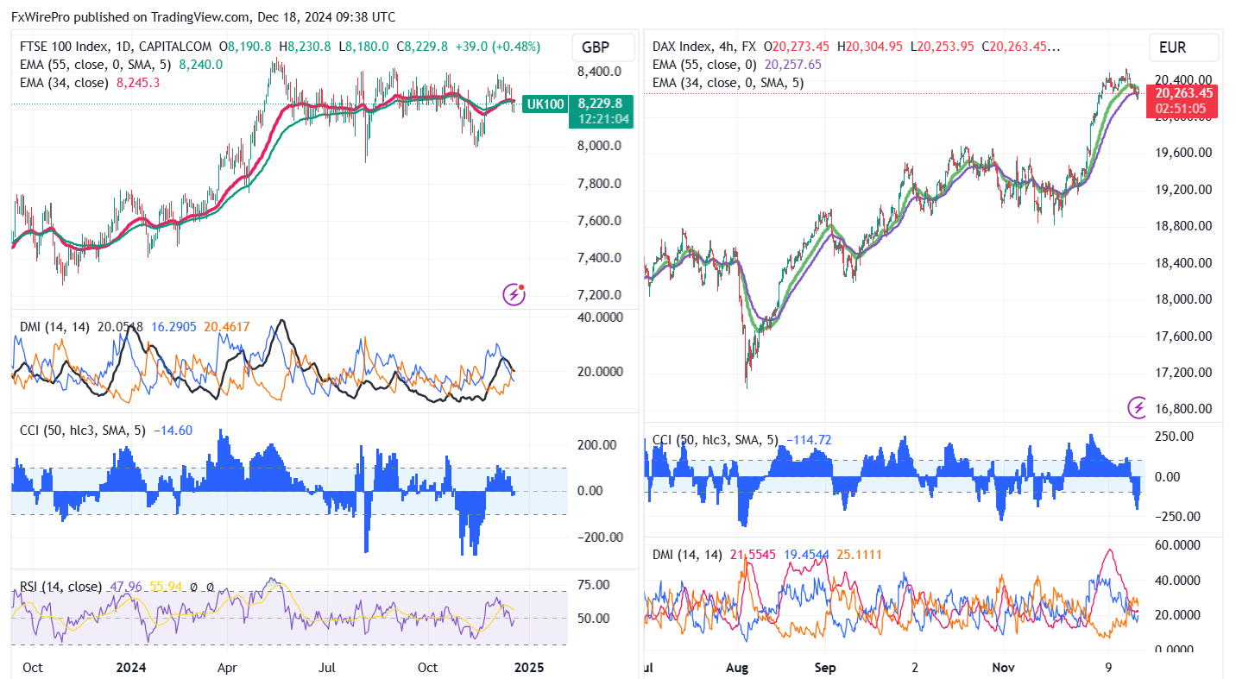This screenshot has height=679, width=1236.
Task: Click the DAX high value H20,304.95
Action: [x=870, y=47]
